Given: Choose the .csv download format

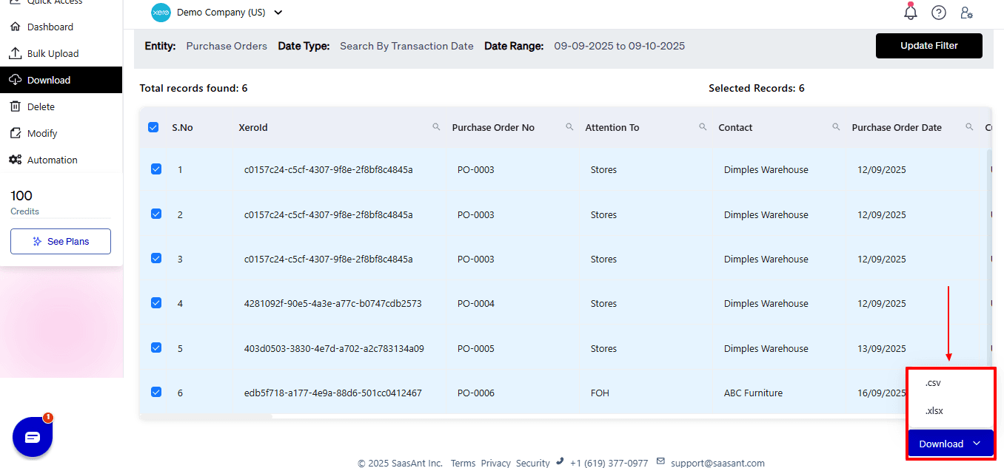Looking at the screenshot, I should coord(933,383).
